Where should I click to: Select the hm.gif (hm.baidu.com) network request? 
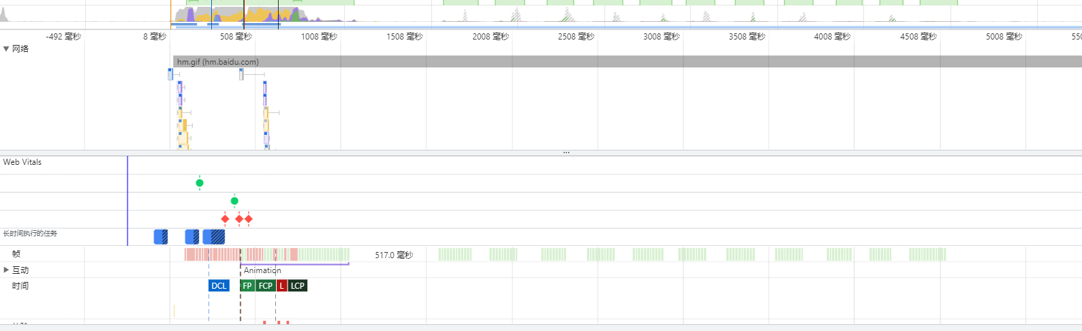[x=218, y=62]
